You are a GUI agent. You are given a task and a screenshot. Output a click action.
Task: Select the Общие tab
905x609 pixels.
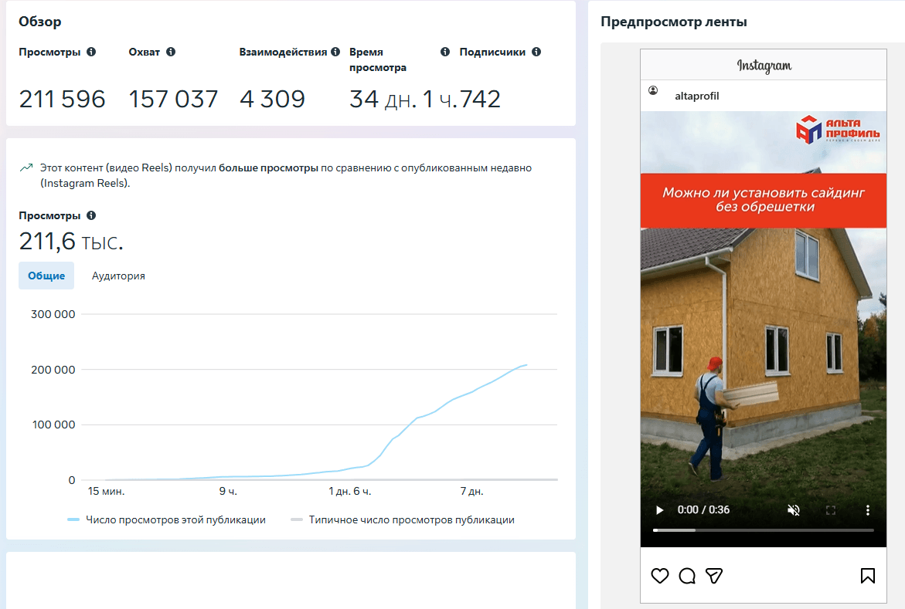[x=46, y=276]
